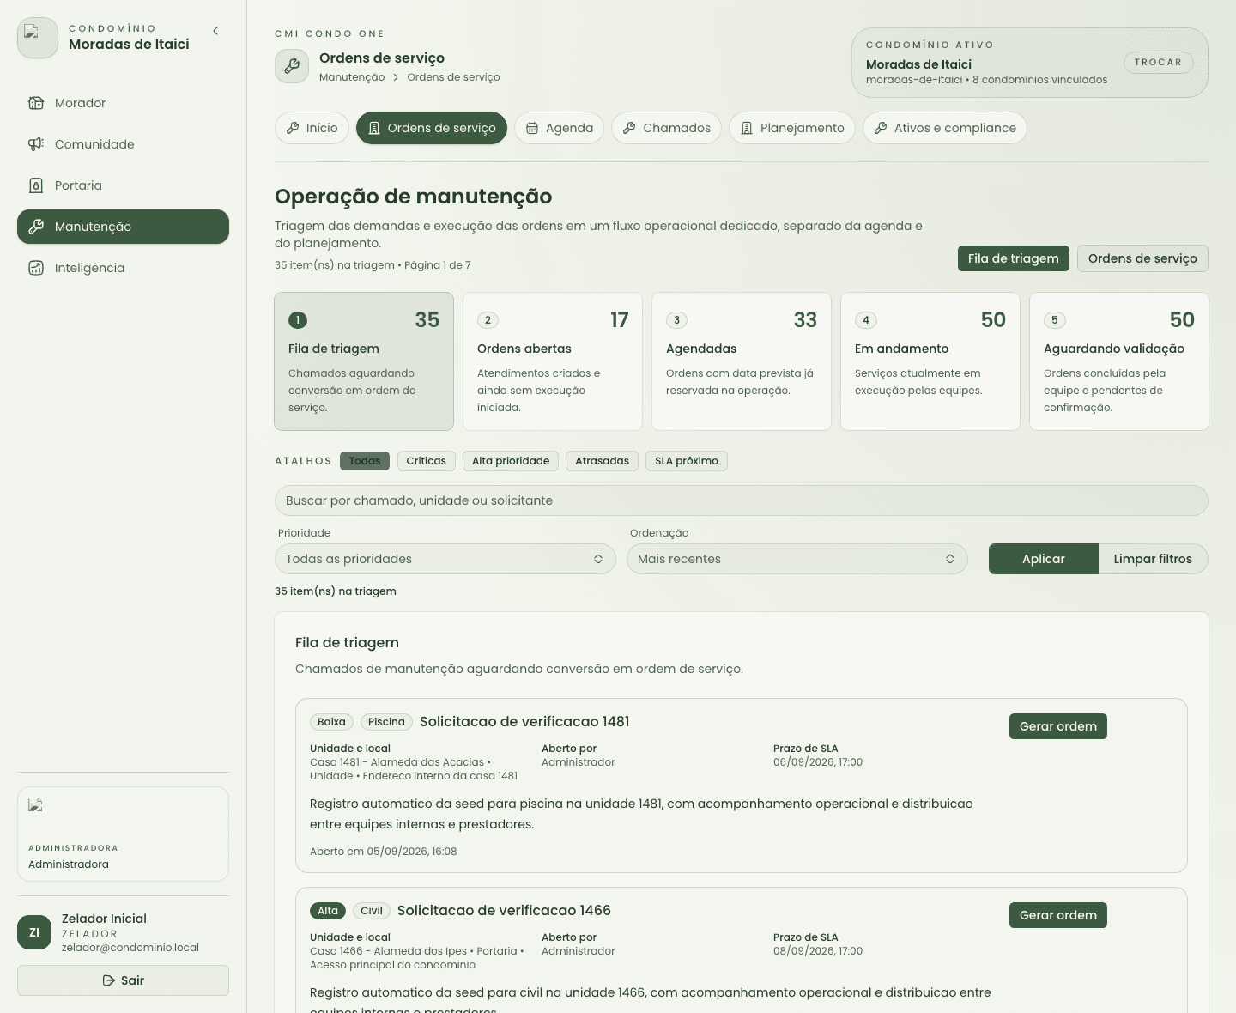This screenshot has width=1236, height=1013.
Task: Switch to Ordens de serviço view toggle
Action: 1142,258
